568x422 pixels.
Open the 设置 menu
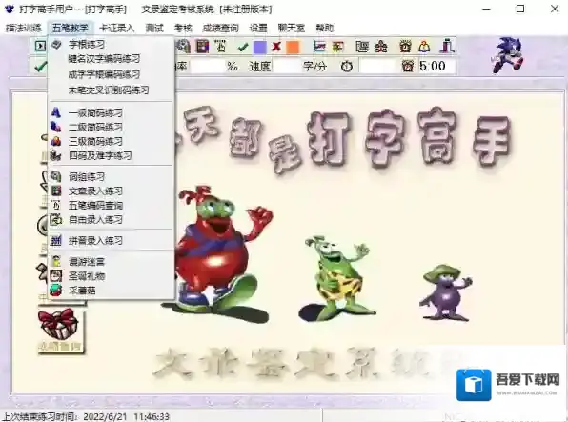click(x=258, y=28)
